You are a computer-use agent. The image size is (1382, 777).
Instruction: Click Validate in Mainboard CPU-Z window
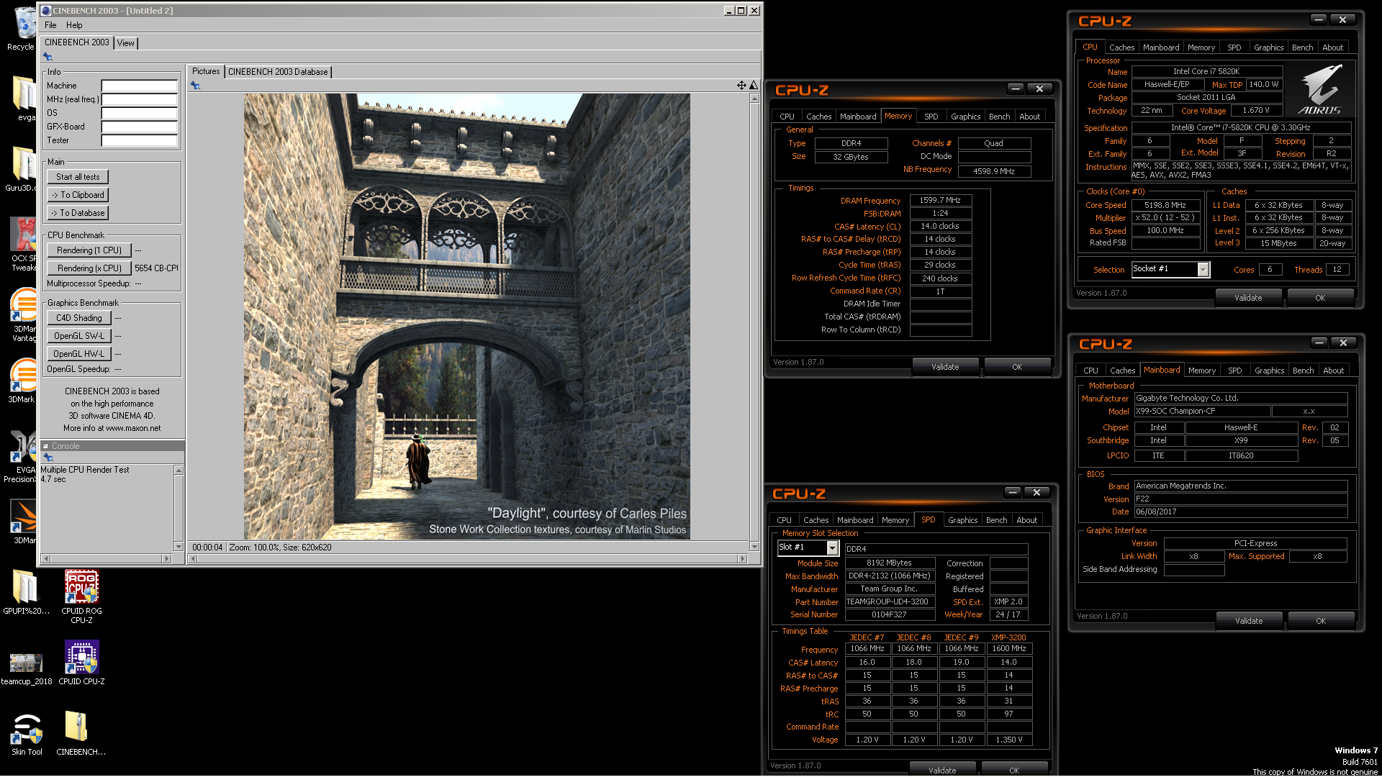point(1249,621)
